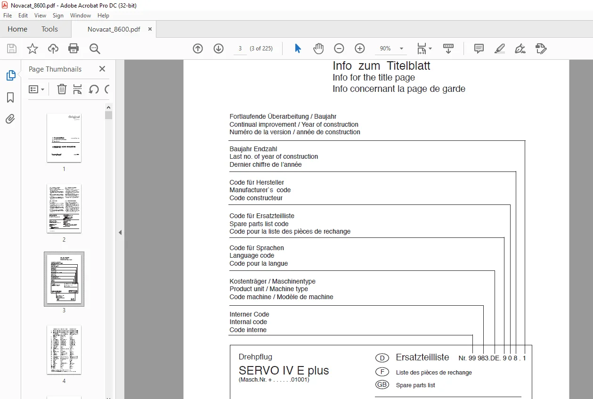Viewport: 593px width, 399px height.
Task: Click 'Interner Code' text line
Action: [x=249, y=314]
